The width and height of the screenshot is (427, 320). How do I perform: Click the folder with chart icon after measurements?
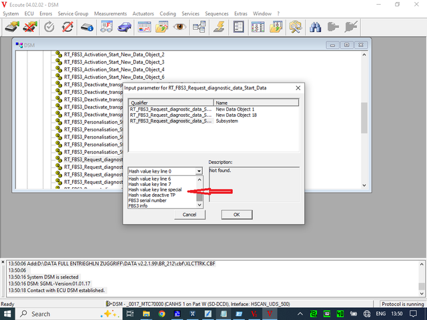point(161,27)
